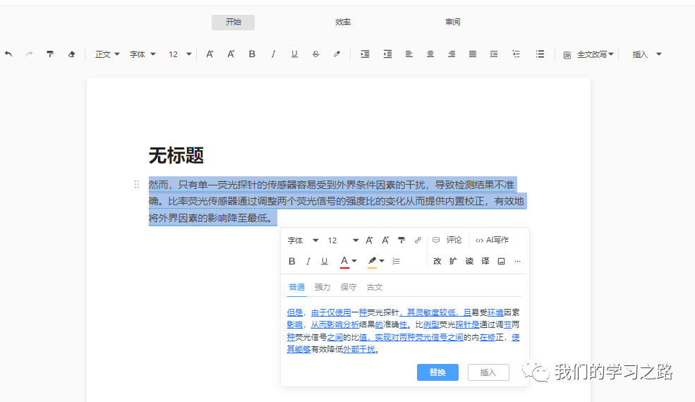Click 改 rewrite icon in floating toolbar
The width and height of the screenshot is (695, 402).
point(437,261)
